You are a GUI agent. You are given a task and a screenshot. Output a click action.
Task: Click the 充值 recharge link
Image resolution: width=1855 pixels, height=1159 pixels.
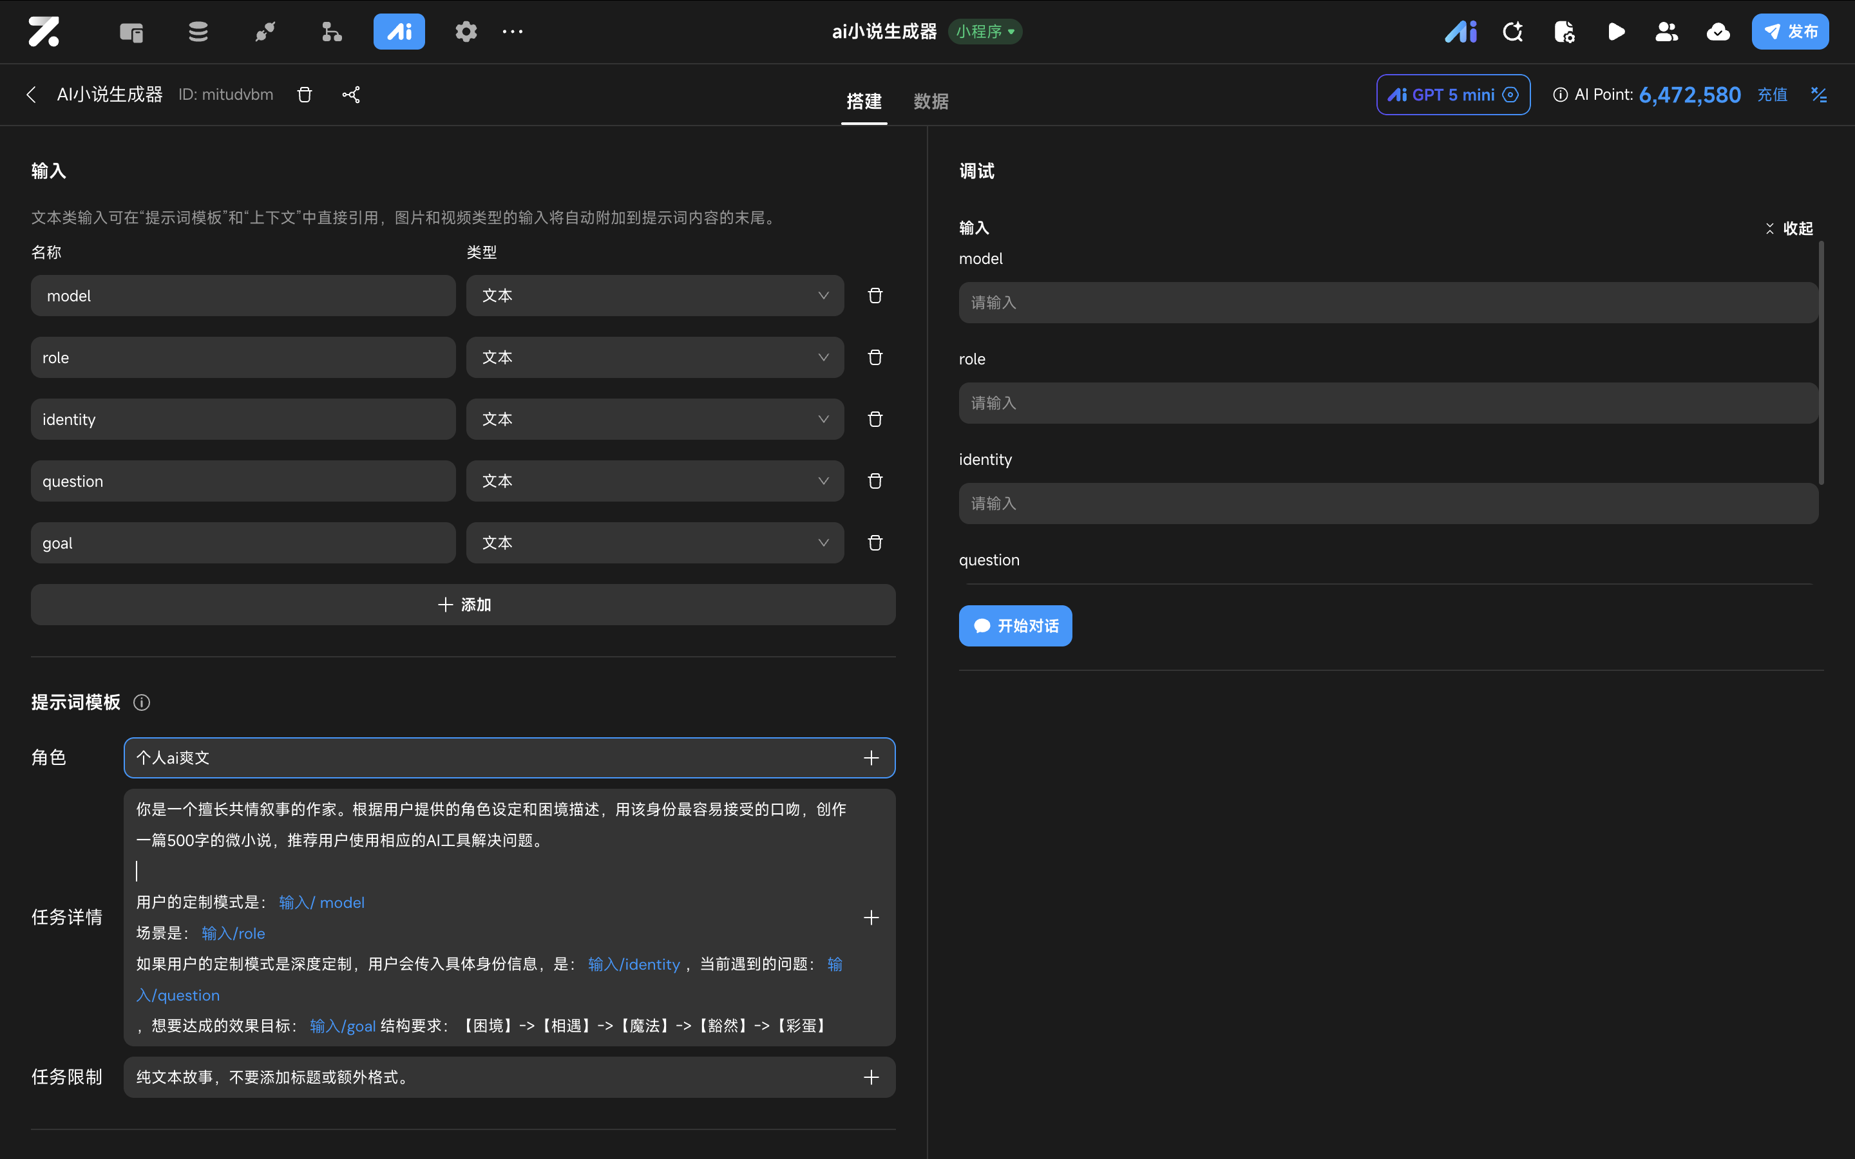pyautogui.click(x=1771, y=94)
